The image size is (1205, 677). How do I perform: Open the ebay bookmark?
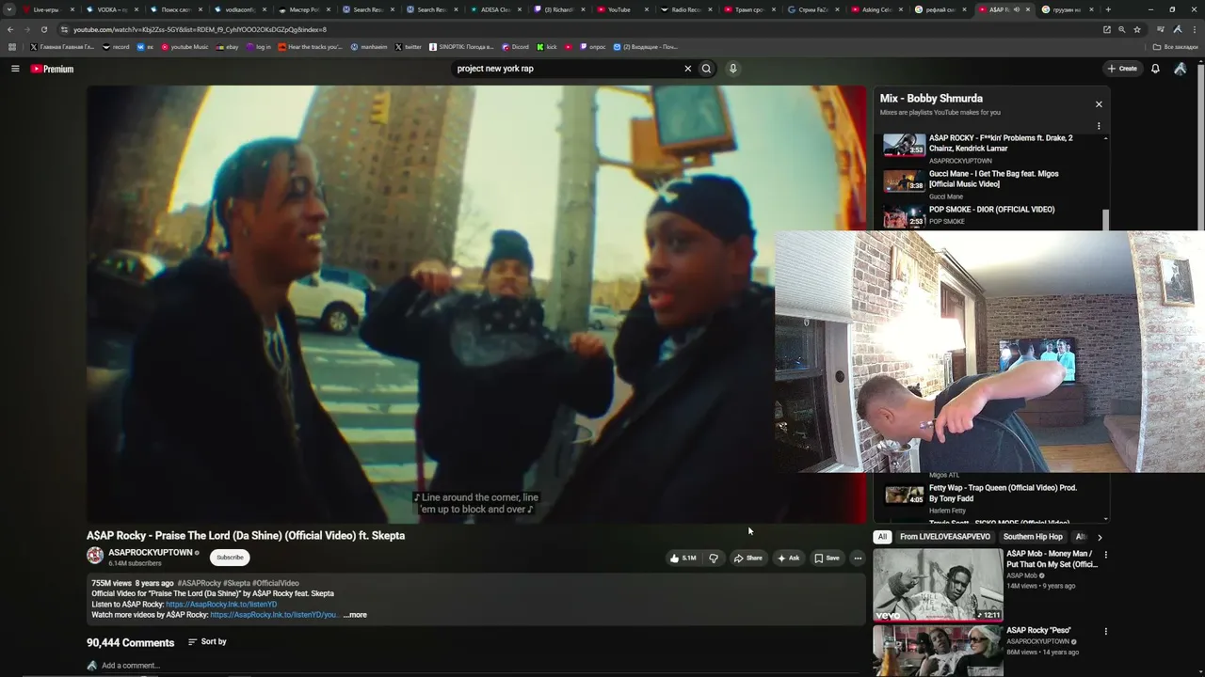(x=226, y=47)
